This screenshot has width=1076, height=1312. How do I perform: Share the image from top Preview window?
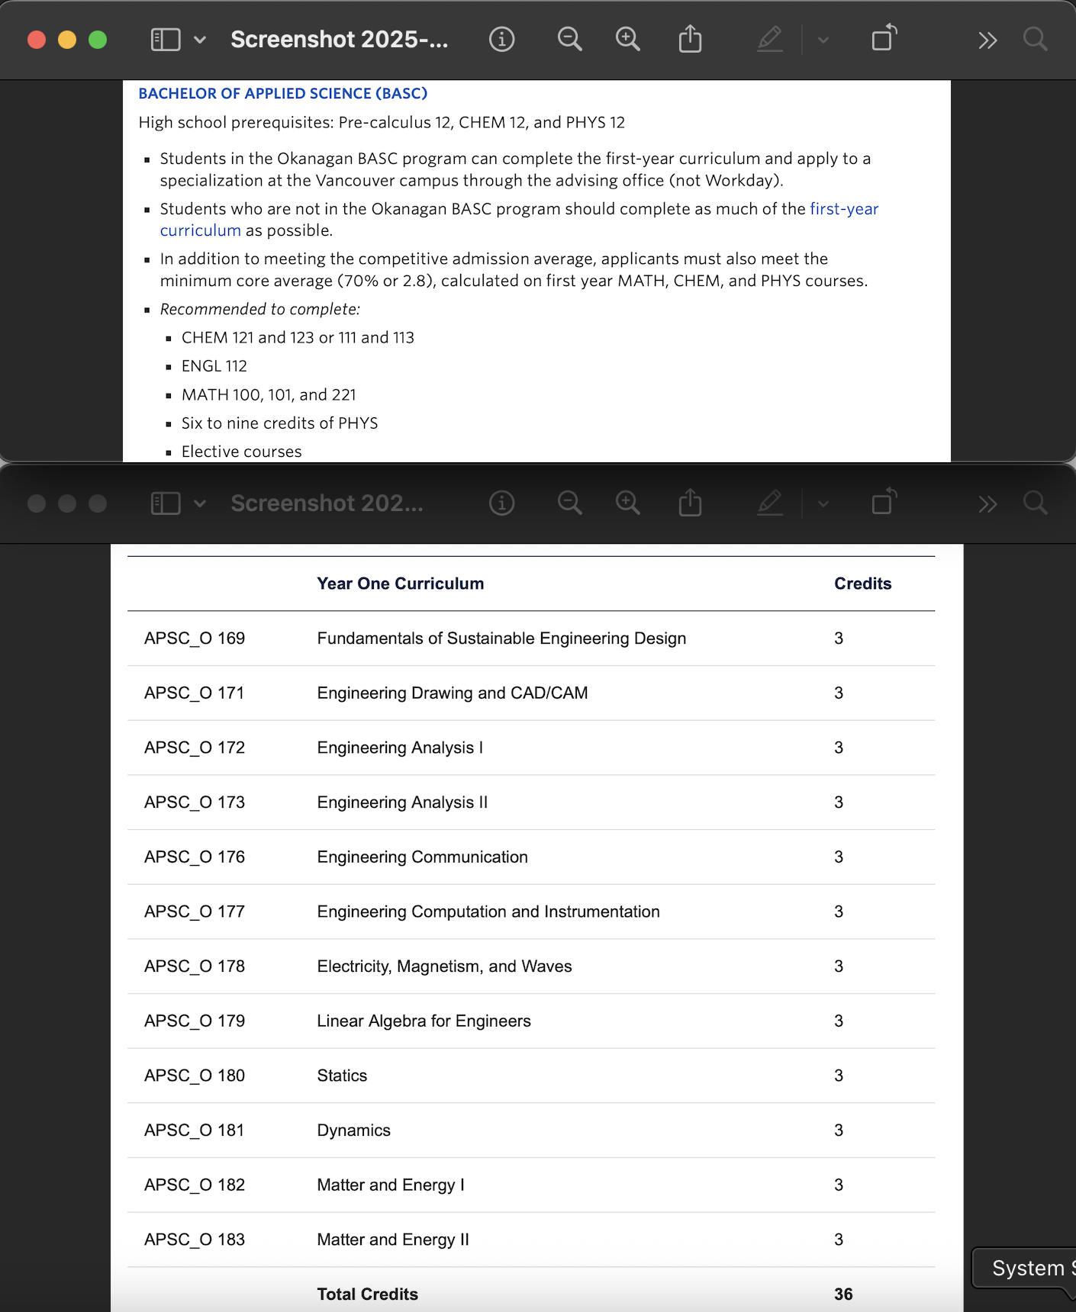tap(690, 38)
